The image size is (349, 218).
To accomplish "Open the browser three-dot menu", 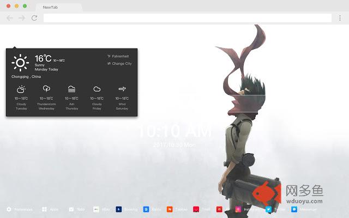I will (x=340, y=18).
